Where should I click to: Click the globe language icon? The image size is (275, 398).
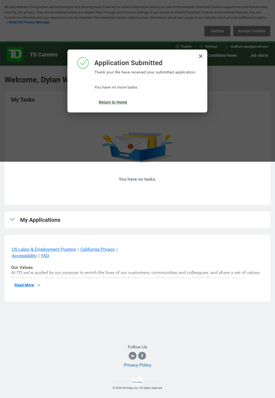[177, 46]
